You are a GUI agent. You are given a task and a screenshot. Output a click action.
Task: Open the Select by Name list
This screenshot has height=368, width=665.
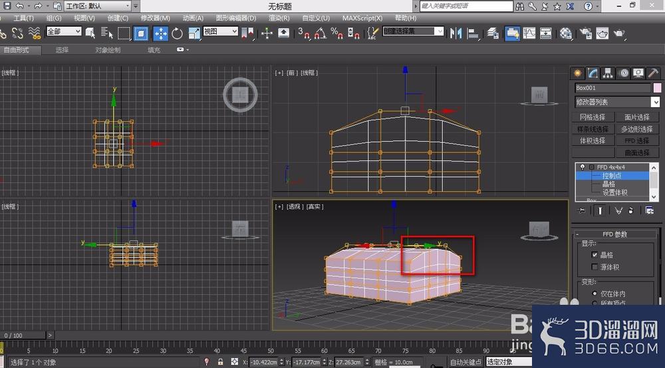tap(107, 33)
